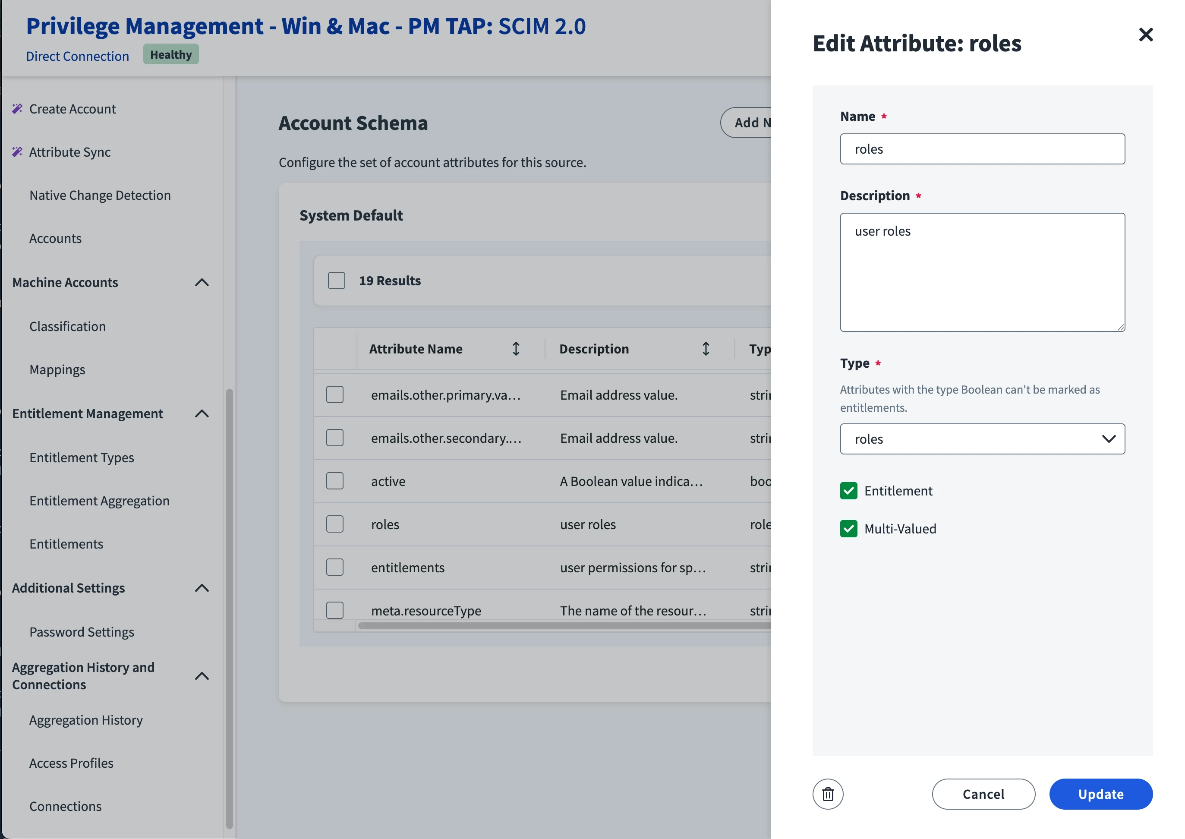
Task: Go to Native Change Detection
Action: click(100, 195)
